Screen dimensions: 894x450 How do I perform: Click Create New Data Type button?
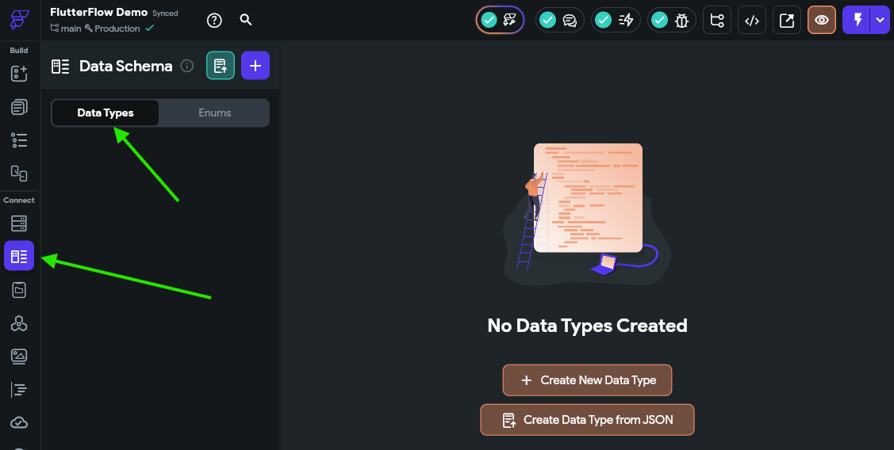point(587,380)
